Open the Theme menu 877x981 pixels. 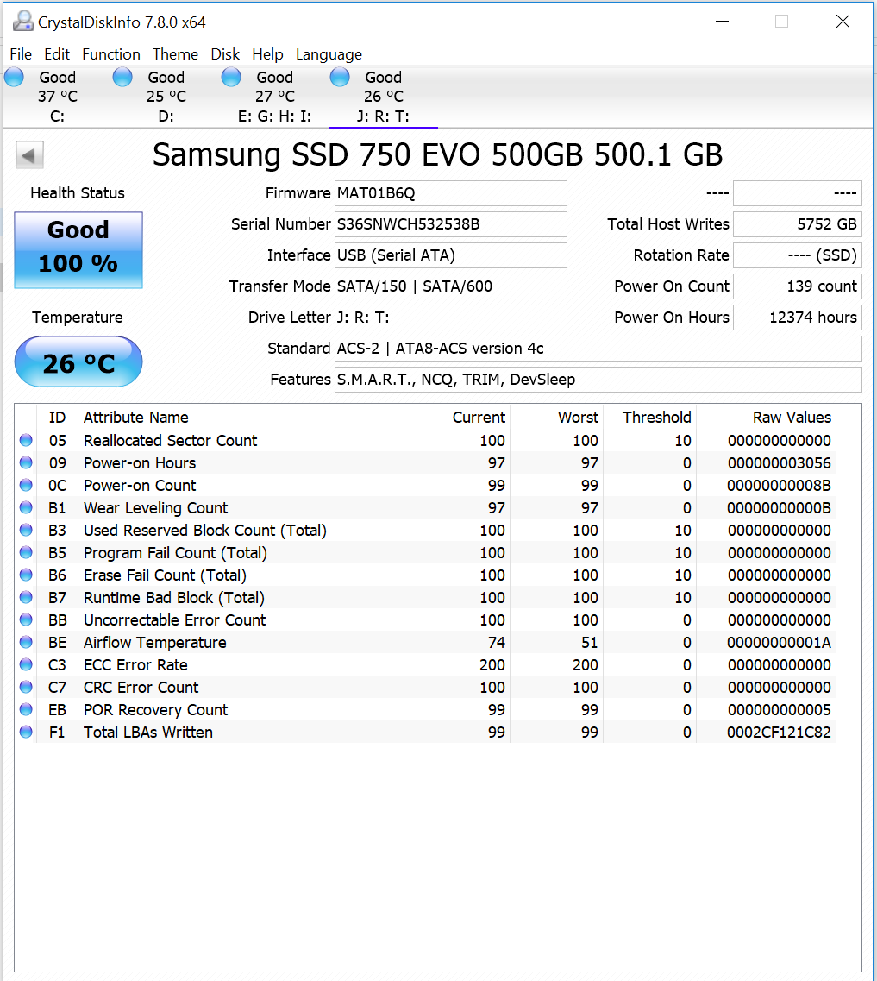point(176,54)
